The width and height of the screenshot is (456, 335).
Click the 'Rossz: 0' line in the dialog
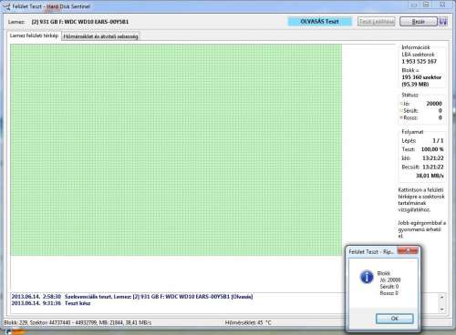tap(389, 293)
